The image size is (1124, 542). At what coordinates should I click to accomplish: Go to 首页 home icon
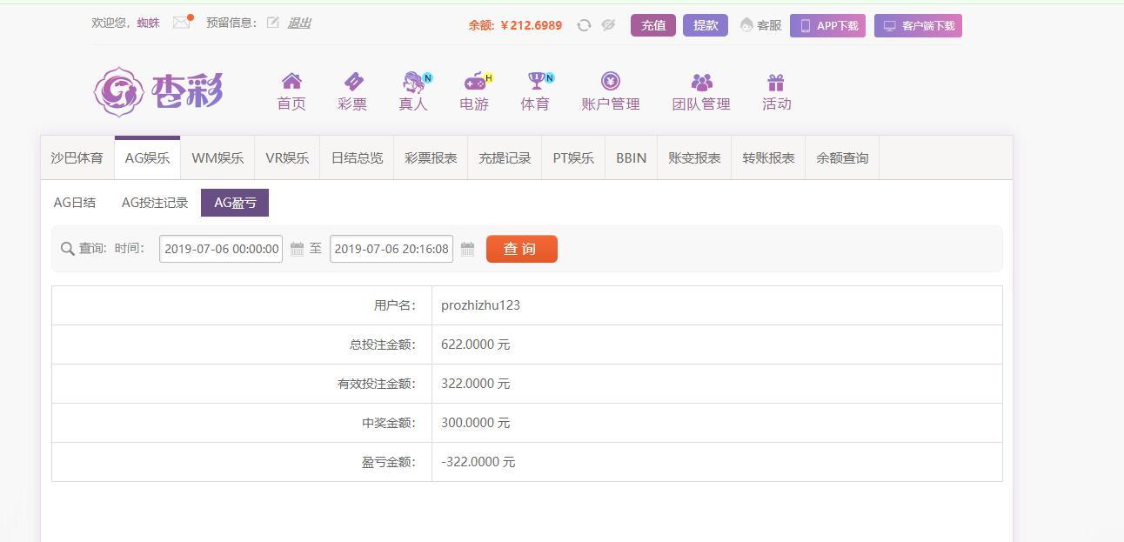(x=291, y=82)
